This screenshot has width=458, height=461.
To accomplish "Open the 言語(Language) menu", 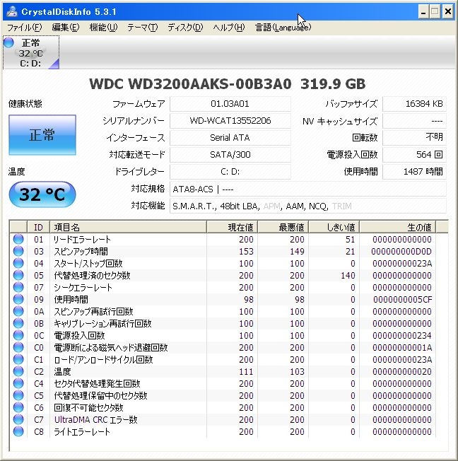I will [x=283, y=28].
